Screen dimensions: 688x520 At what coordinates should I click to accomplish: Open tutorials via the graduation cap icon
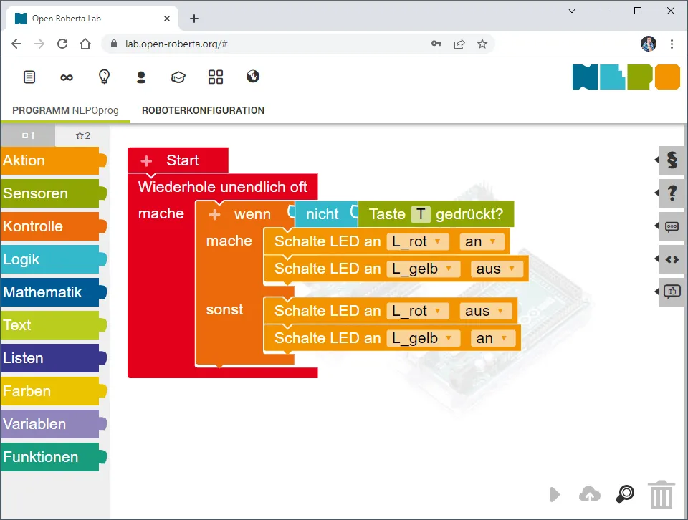[178, 77]
